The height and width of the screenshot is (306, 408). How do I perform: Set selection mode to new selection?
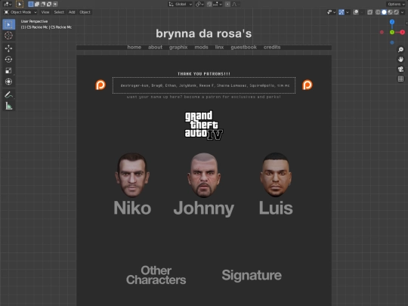(31, 5)
